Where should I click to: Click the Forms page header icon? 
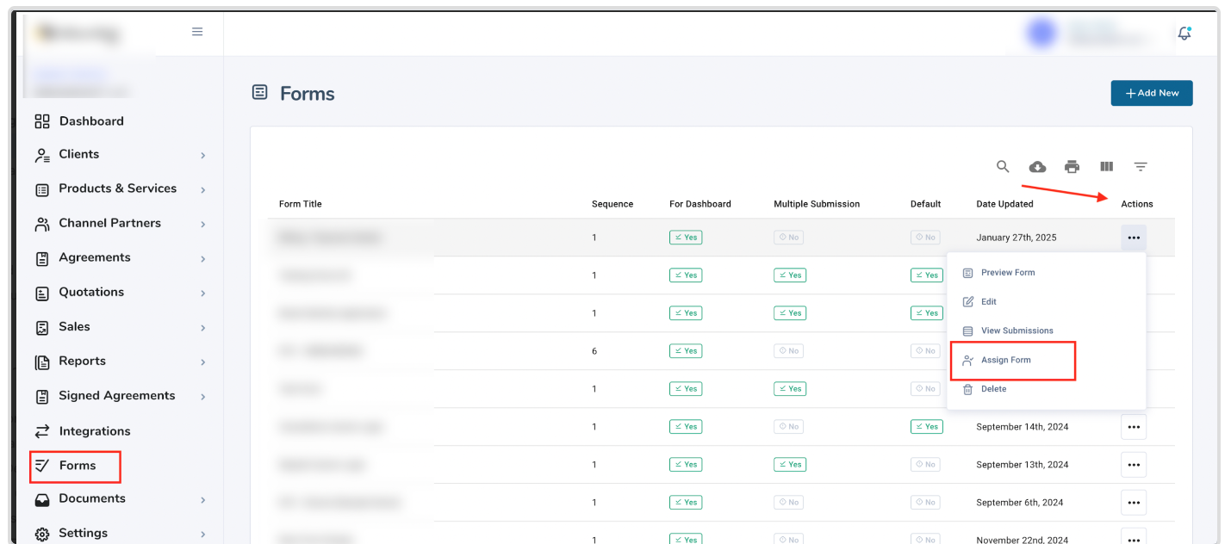[x=259, y=91]
